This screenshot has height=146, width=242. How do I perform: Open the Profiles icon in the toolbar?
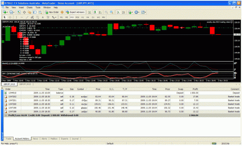coord(11,12)
